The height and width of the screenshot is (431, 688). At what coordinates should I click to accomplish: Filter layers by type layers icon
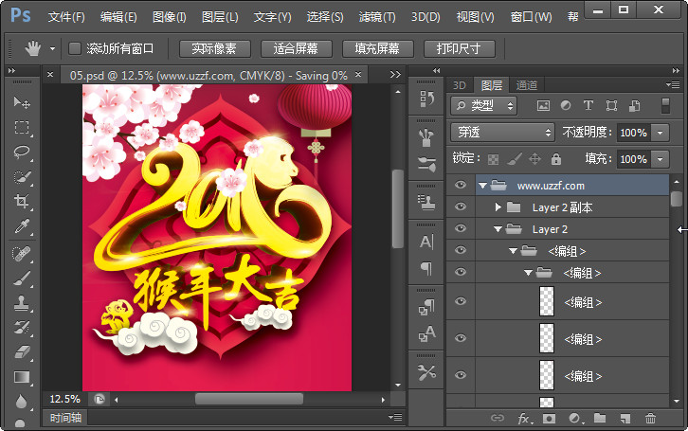click(588, 106)
